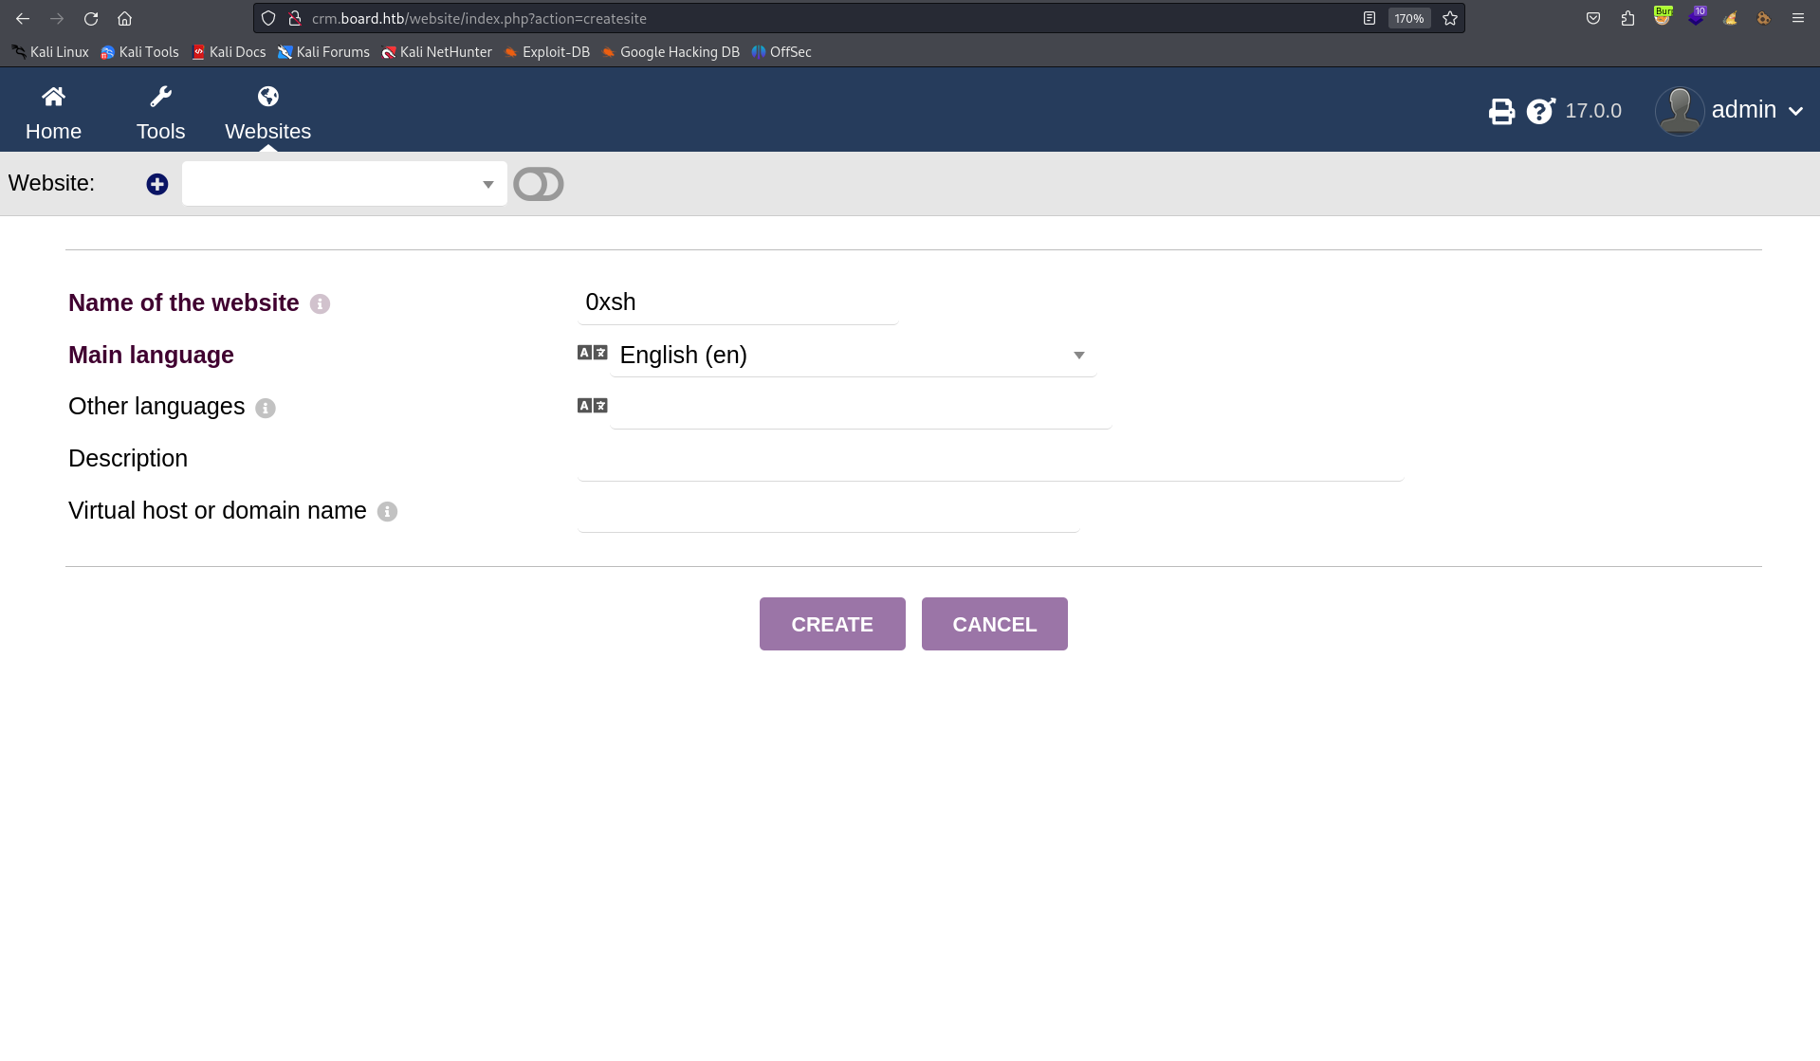Image resolution: width=1820 pixels, height=1061 pixels.
Task: Click the Name of the website info icon
Action: (x=320, y=304)
